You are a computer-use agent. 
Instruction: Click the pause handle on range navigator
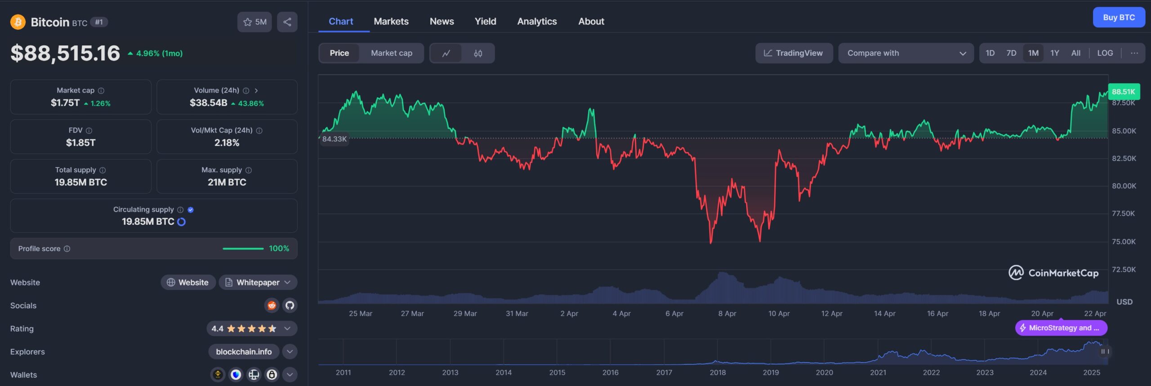pyautogui.click(x=1104, y=351)
